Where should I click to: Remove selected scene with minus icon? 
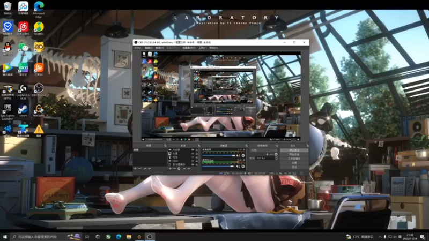click(x=139, y=169)
